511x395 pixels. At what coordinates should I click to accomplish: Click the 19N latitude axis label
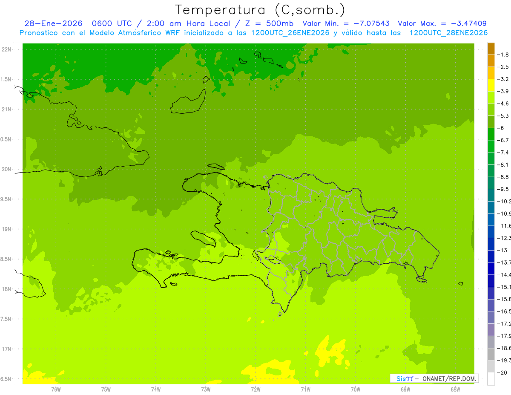coord(7,229)
